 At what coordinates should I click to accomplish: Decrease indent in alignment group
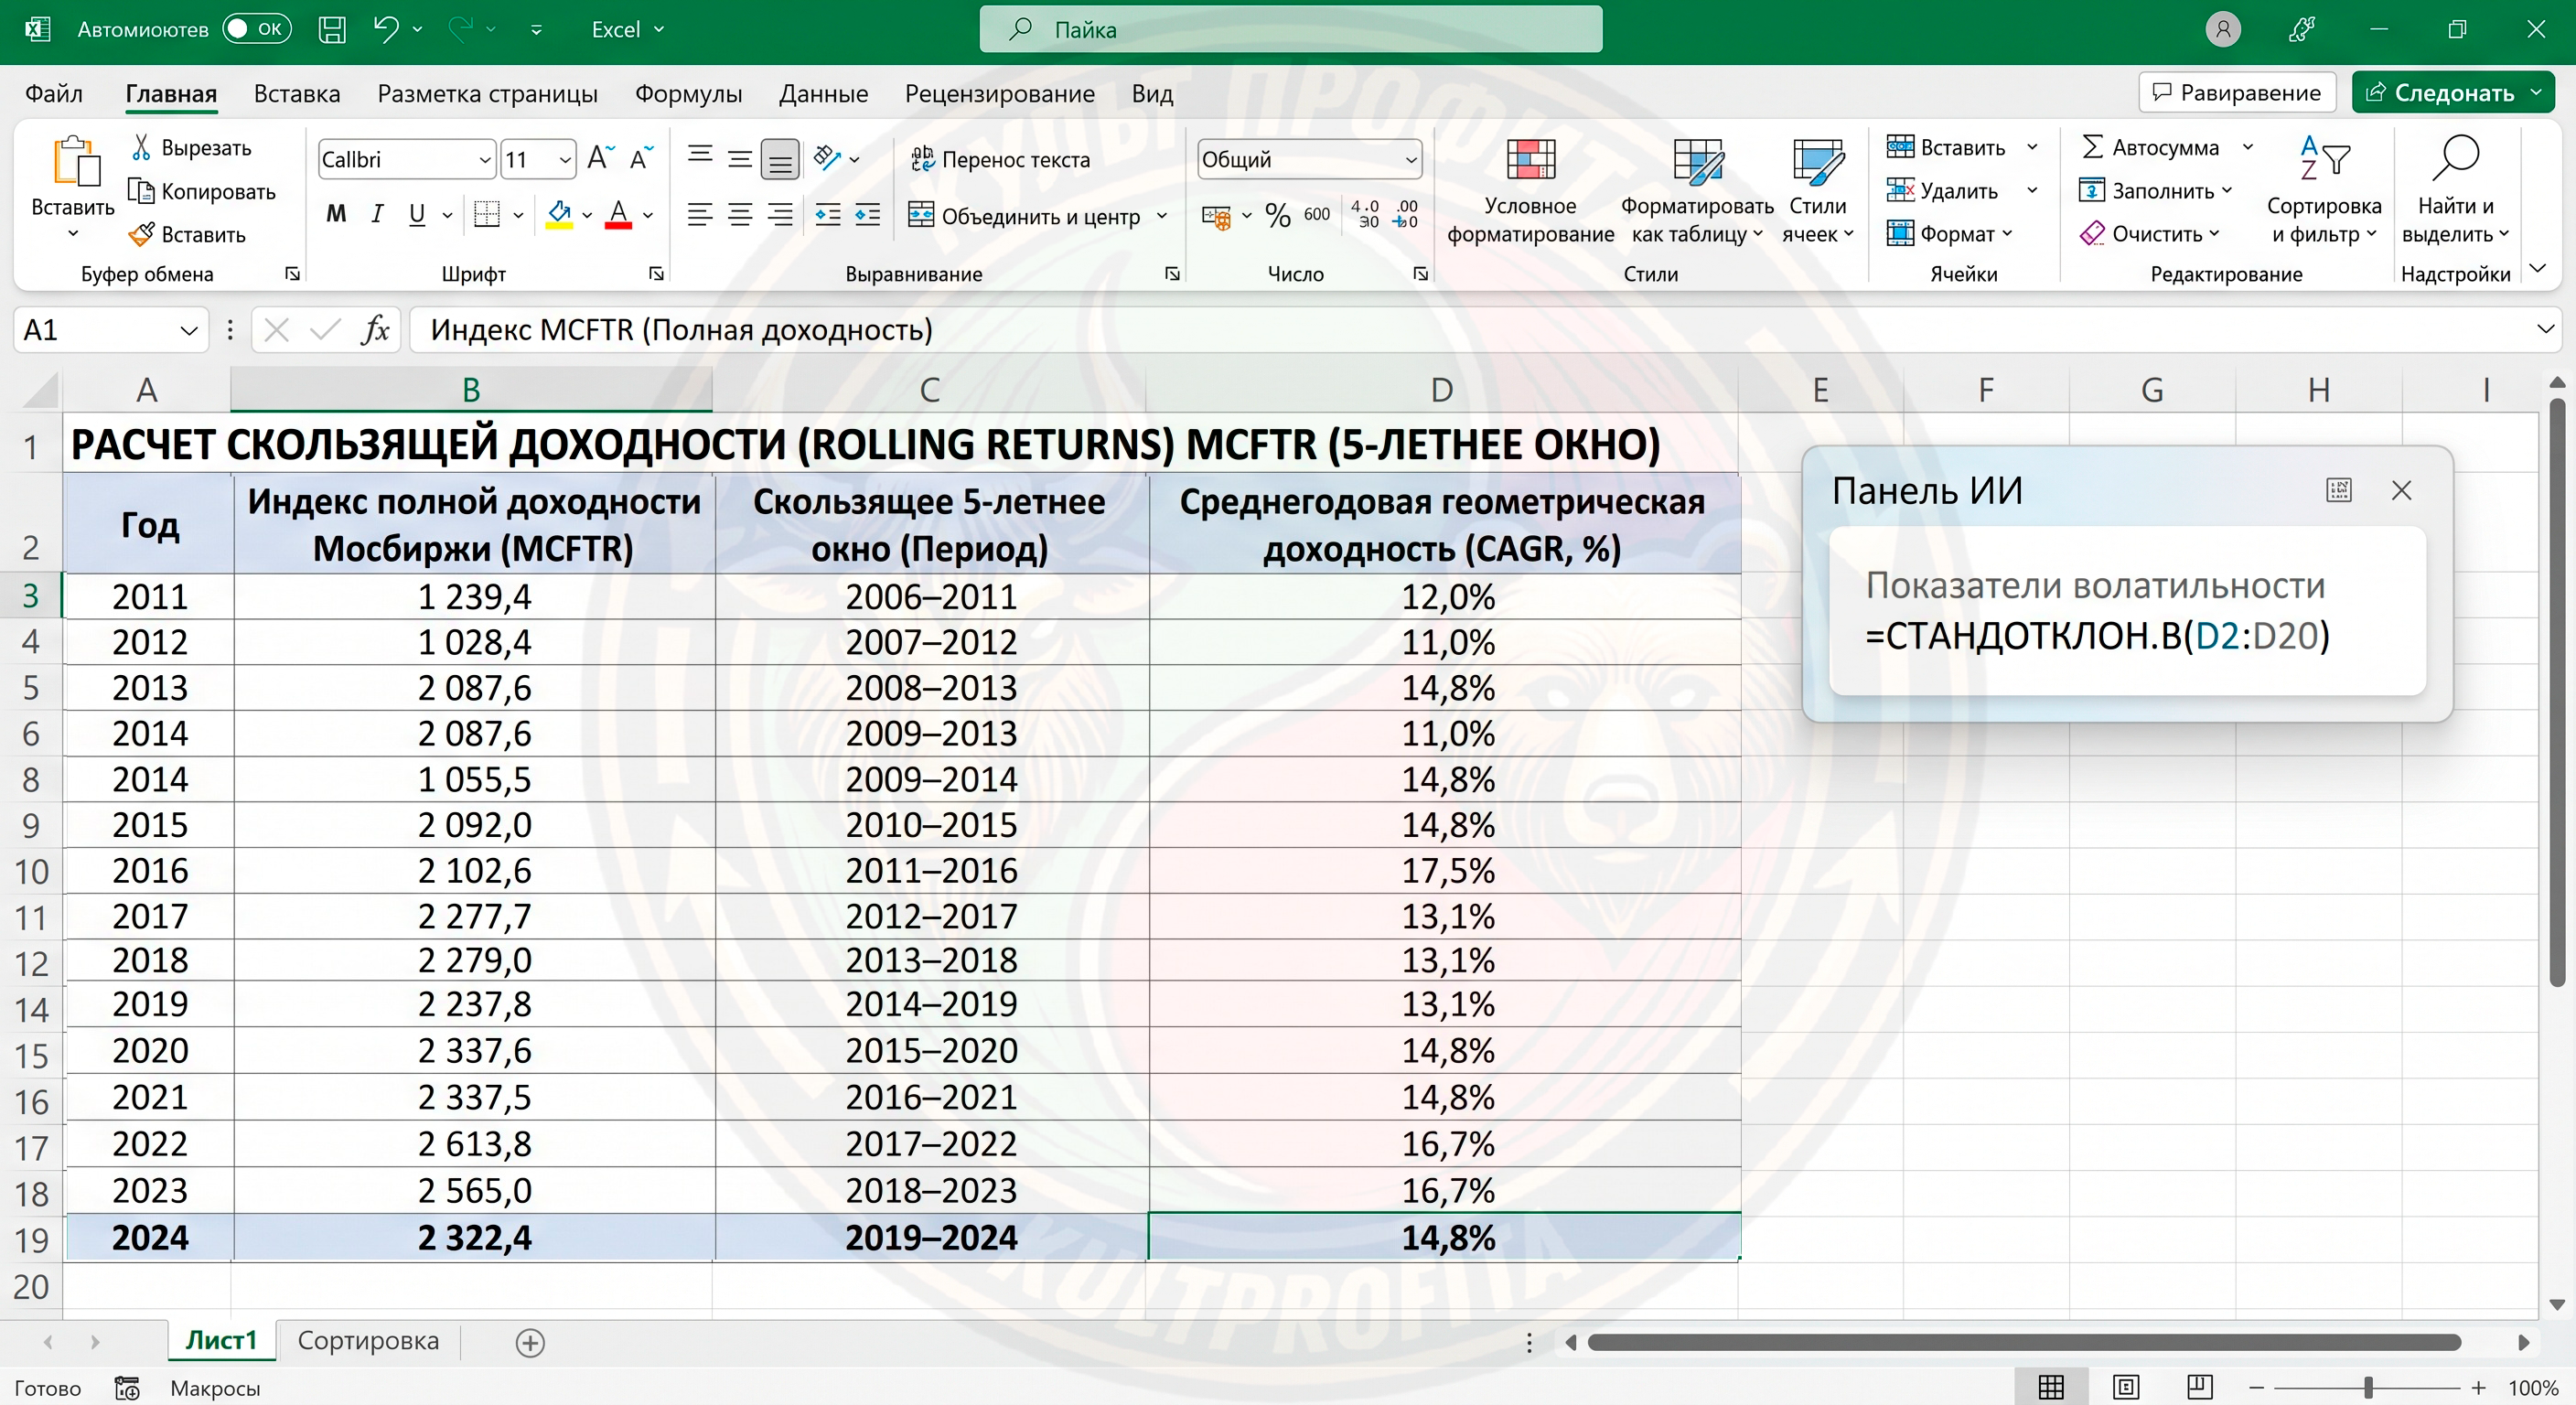click(x=828, y=214)
